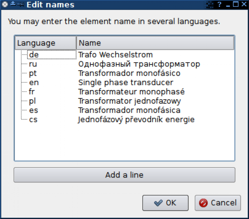249x219 pixels.
Task: Click the name 'Single phase transducer'
Action: pos(125,82)
